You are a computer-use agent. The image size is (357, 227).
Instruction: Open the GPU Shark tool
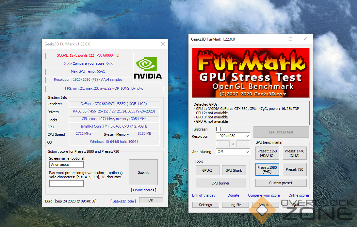(x=234, y=170)
